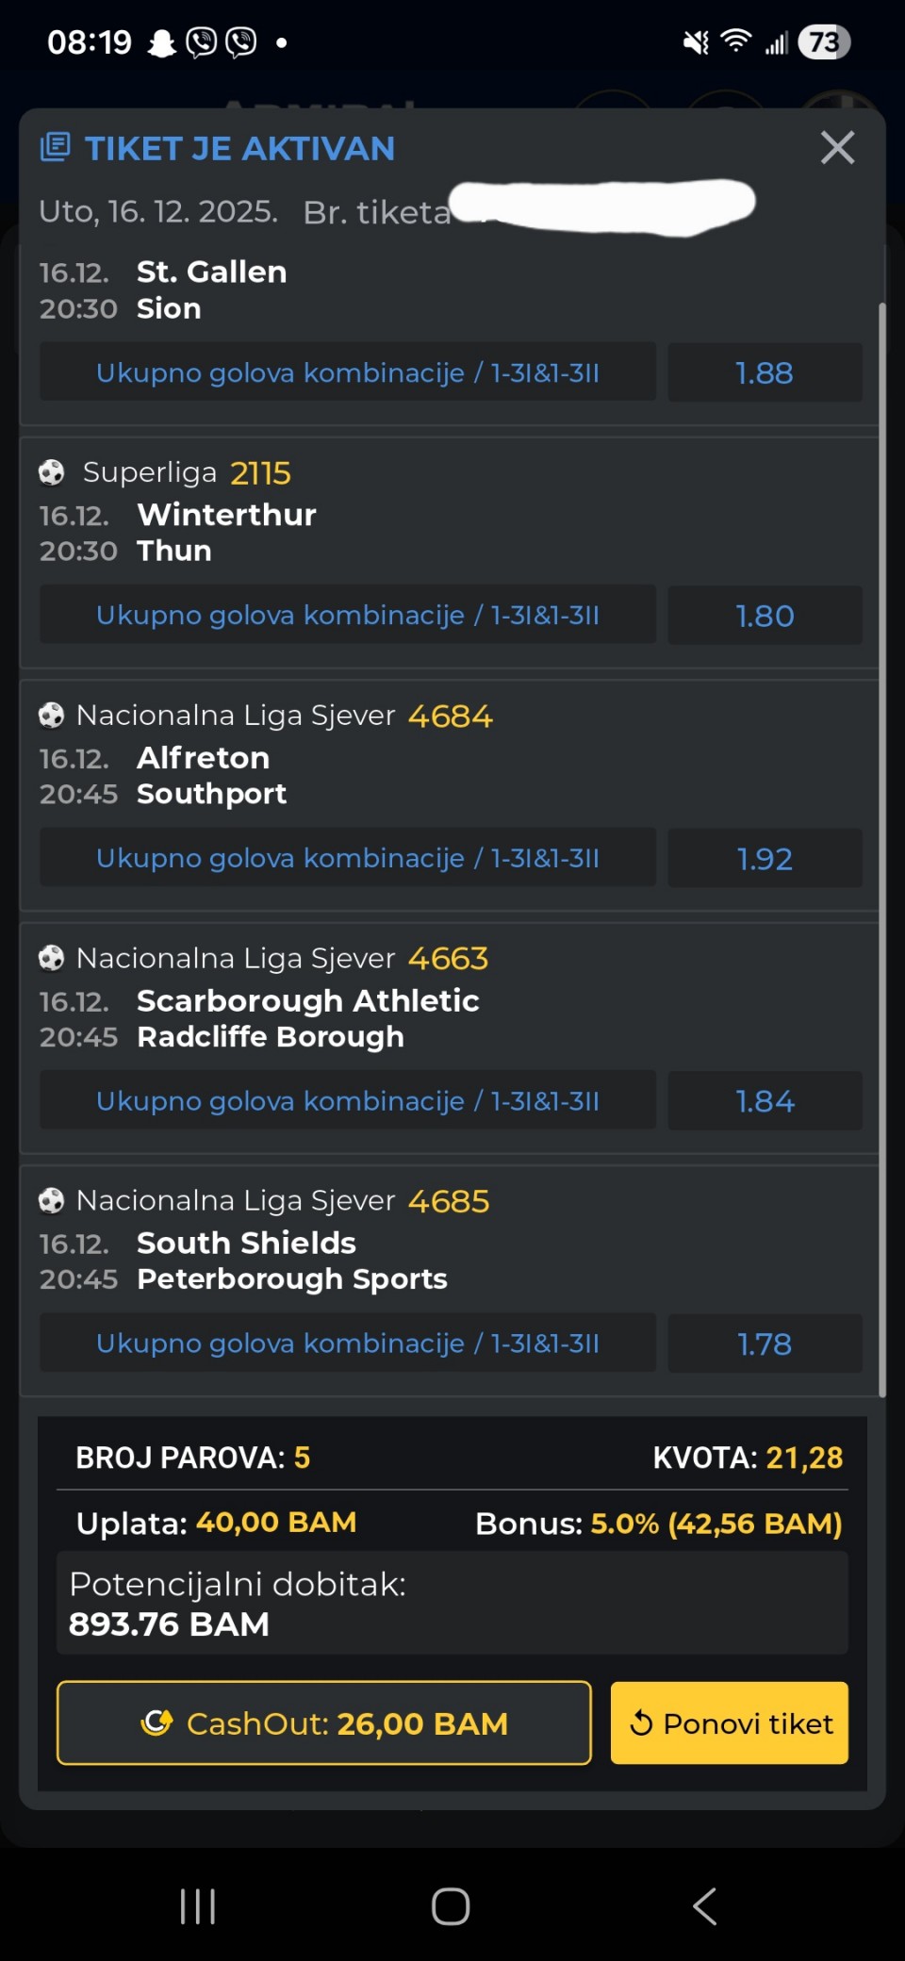This screenshot has height=1961, width=905.
Task: Tap the ticket document icon beside title
Action: (56, 147)
